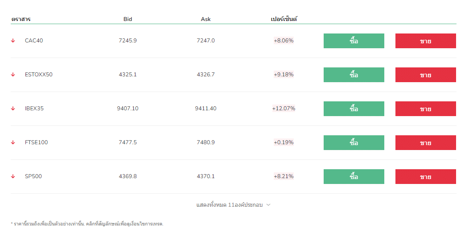The image size is (469, 242).
Task: Click the red down arrow beside IBEX35
Action: [x=13, y=108]
